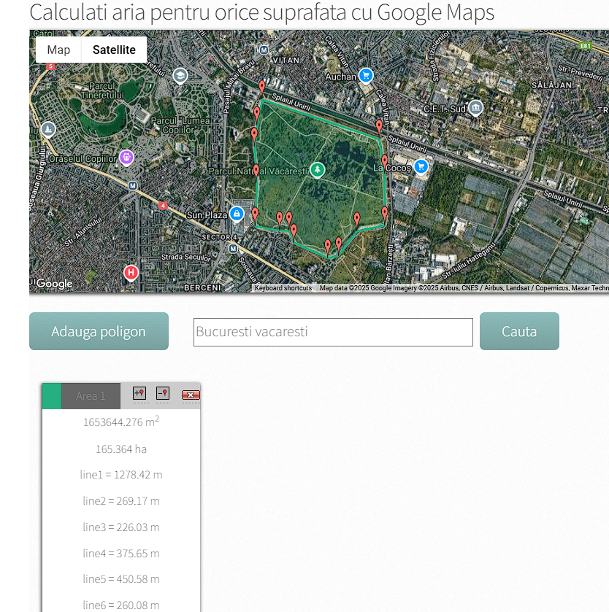Focus the Bucuresti vacaresti search field

[x=333, y=332]
